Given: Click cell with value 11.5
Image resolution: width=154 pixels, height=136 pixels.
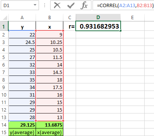Looking at the screenshot, I should point(49,57).
